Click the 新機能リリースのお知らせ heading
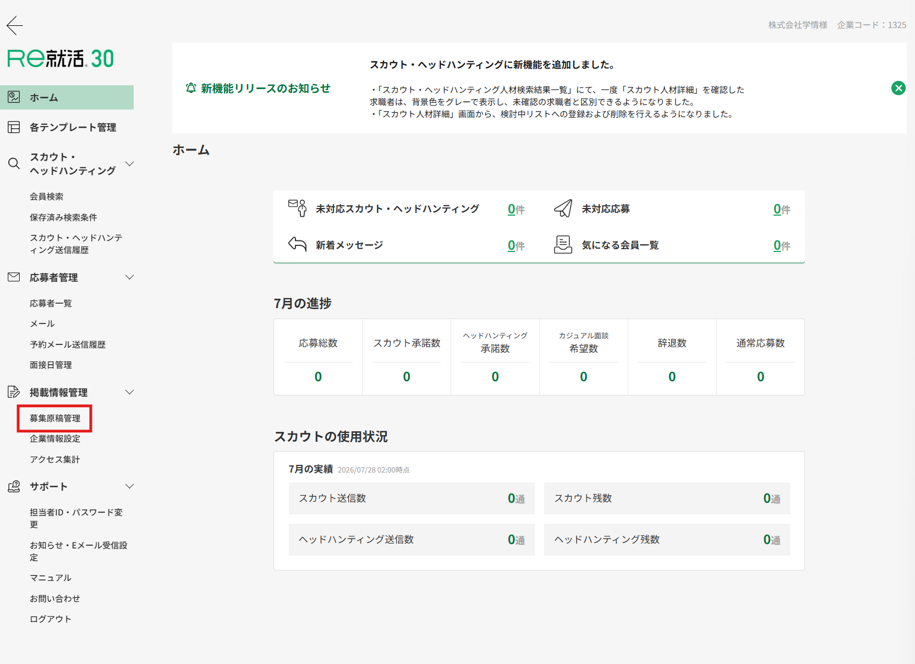The height and width of the screenshot is (664, 915). coord(266,88)
